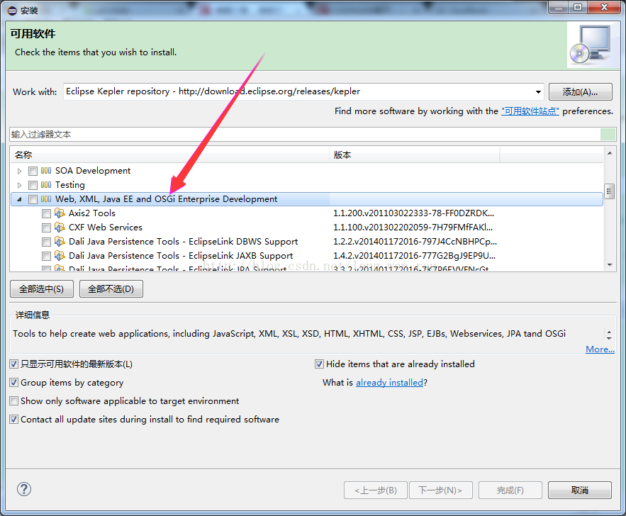The image size is (626, 516).
Task: Click the Dali DBWS Support feature icon
Action: click(60, 242)
